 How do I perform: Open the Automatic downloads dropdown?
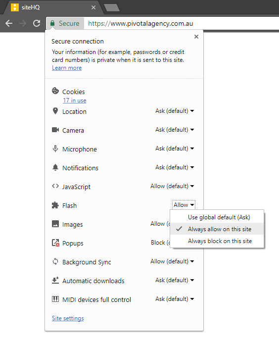click(x=175, y=280)
